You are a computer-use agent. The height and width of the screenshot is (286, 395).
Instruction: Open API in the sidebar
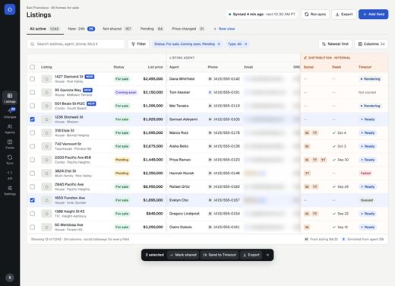coord(10,175)
